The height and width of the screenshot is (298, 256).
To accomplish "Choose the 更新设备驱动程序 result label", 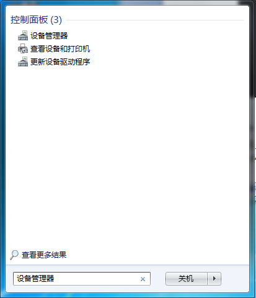I will pyautogui.click(x=60, y=61).
